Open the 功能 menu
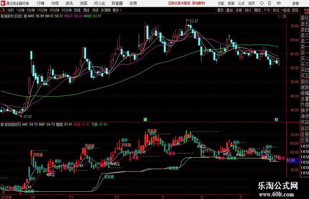Image resolution: width=309 pixels, height=199 pixels. coord(221,3)
